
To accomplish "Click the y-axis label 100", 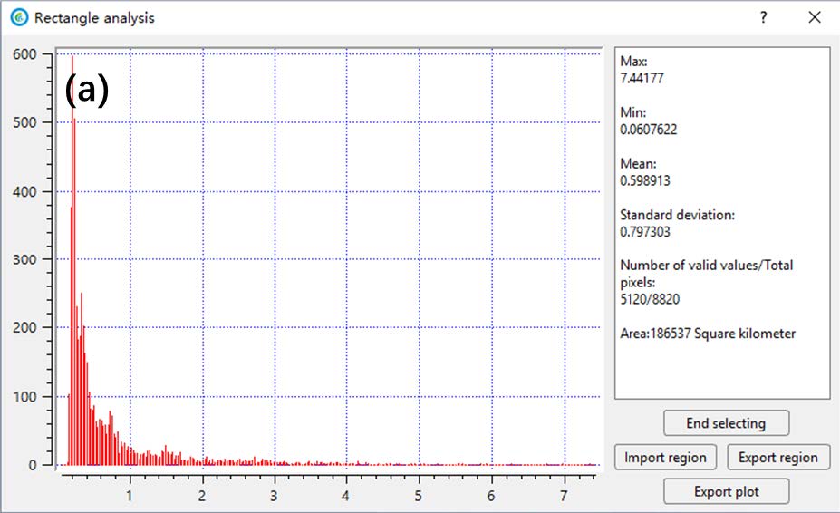I will pyautogui.click(x=24, y=397).
